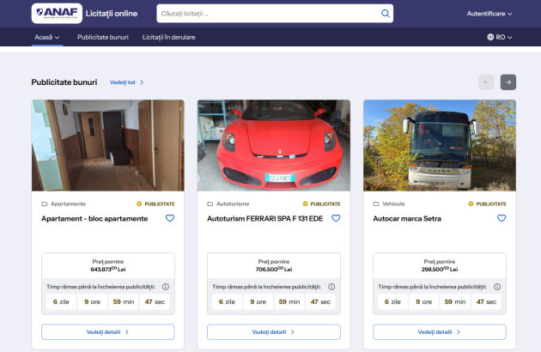
Task: Focus the Căutați licitații search field
Action: (x=275, y=14)
